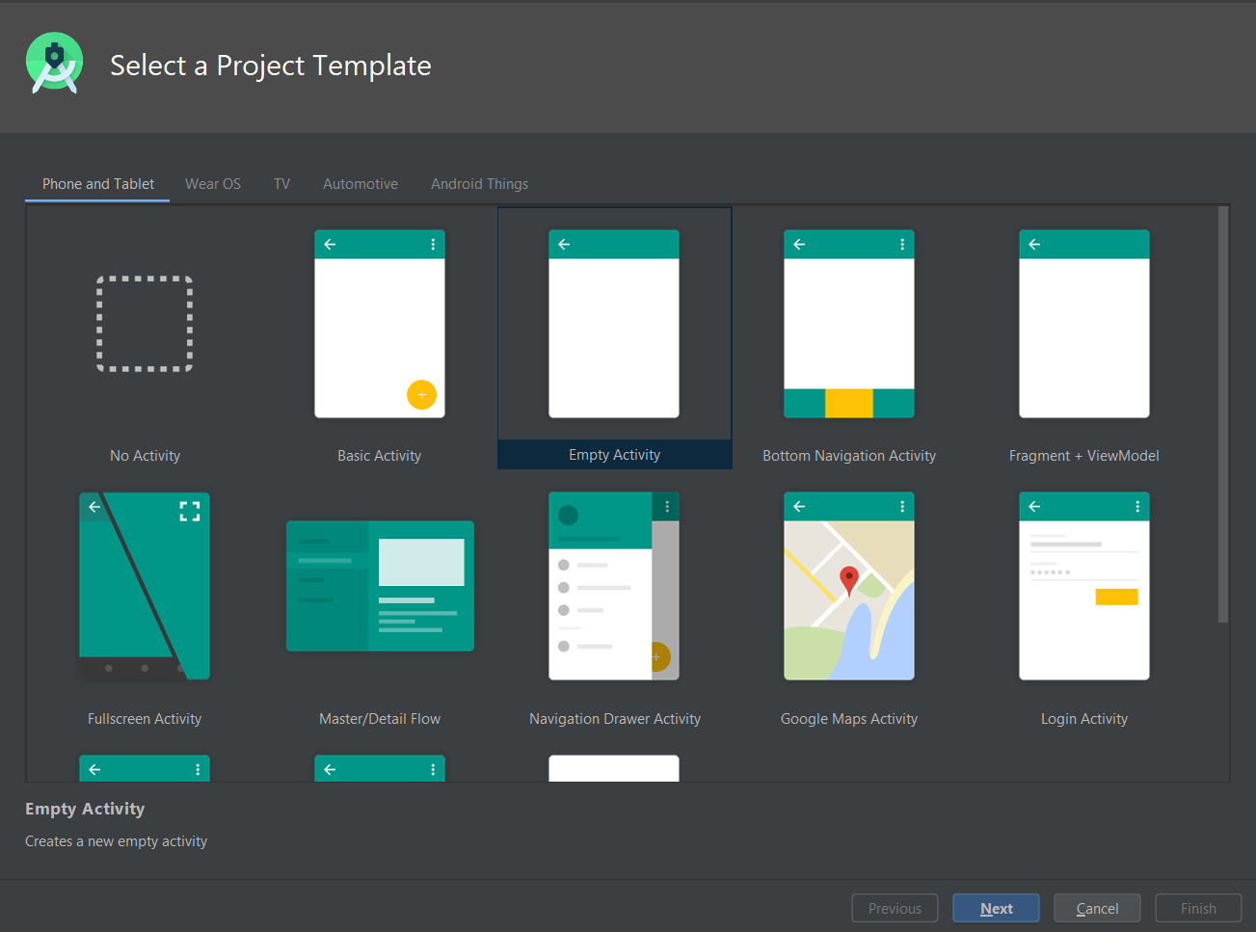1256x932 pixels.
Task: Select the Master/Detail Flow template
Action: [379, 586]
